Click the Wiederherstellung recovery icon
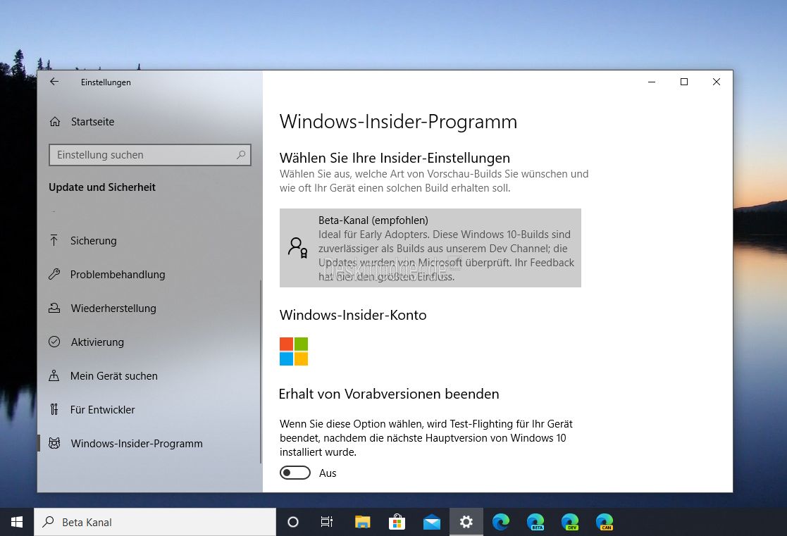Screen dimensions: 787x536 click(x=54, y=308)
